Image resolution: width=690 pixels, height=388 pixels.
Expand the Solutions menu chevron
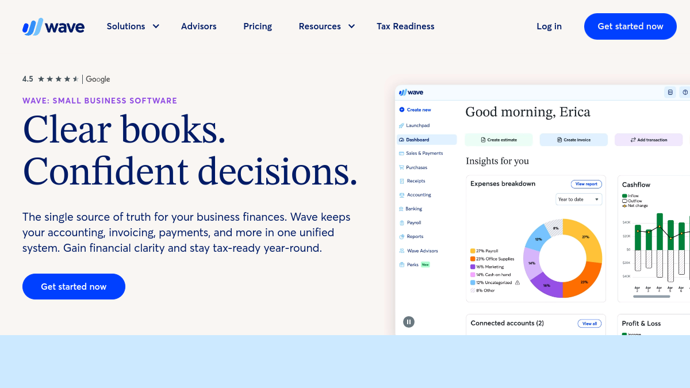pyautogui.click(x=156, y=26)
